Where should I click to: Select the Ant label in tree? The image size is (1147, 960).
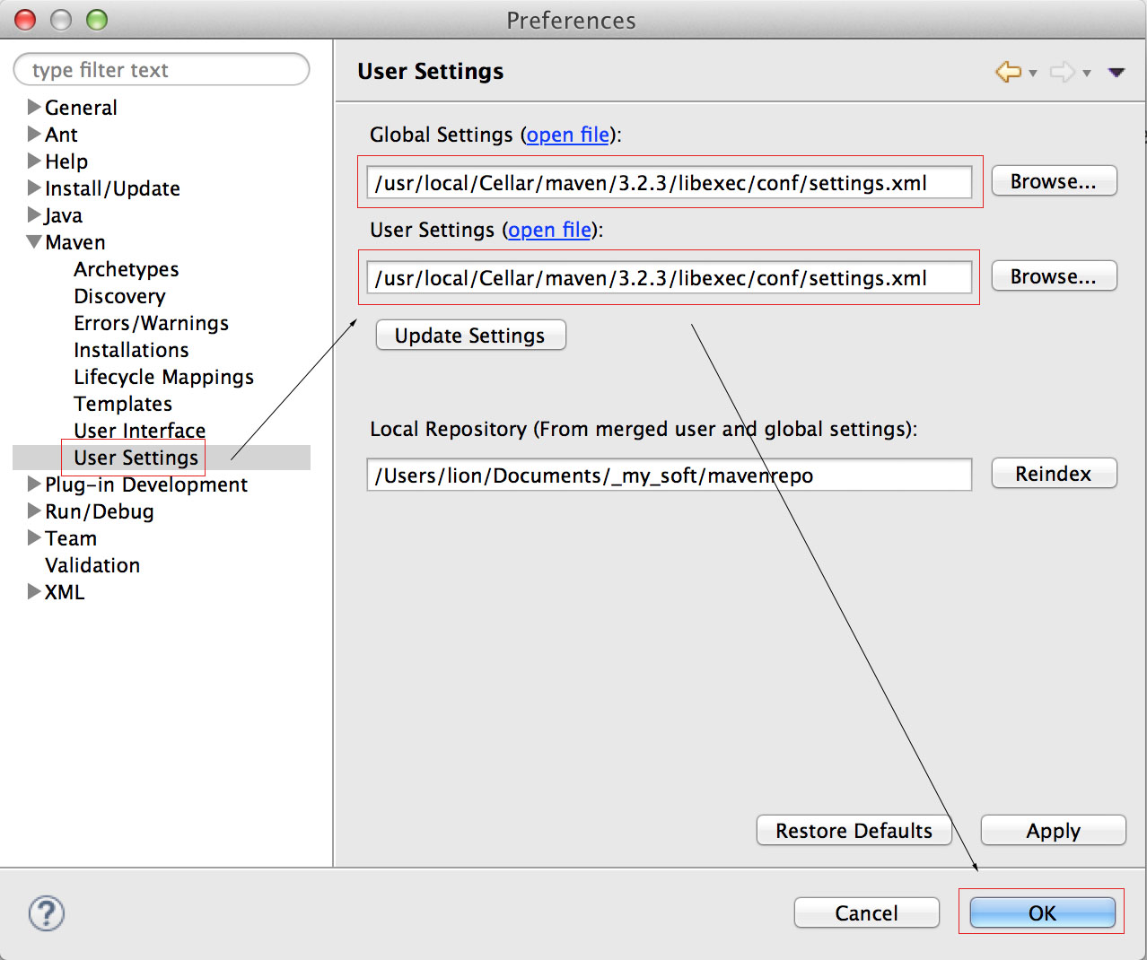coord(61,135)
